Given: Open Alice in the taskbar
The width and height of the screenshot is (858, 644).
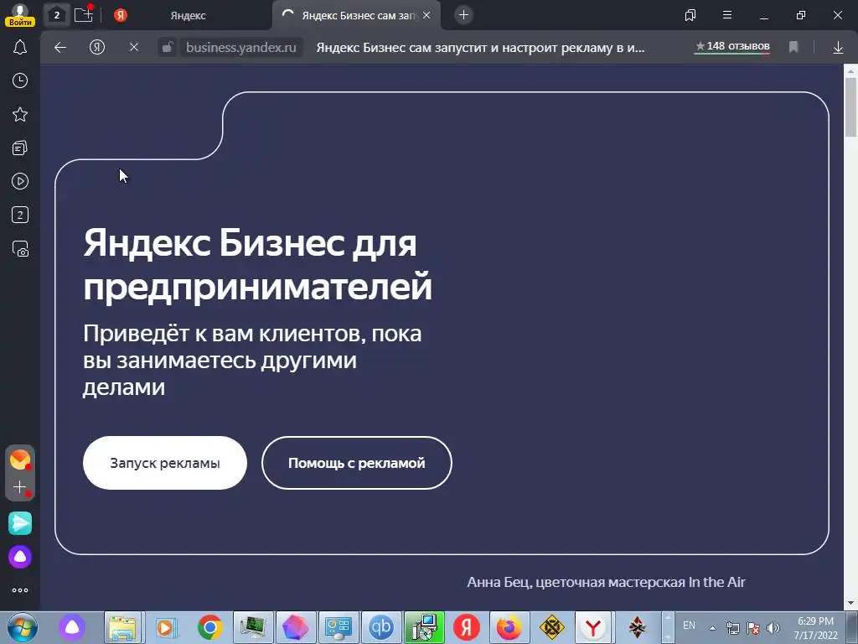Looking at the screenshot, I should (72, 627).
